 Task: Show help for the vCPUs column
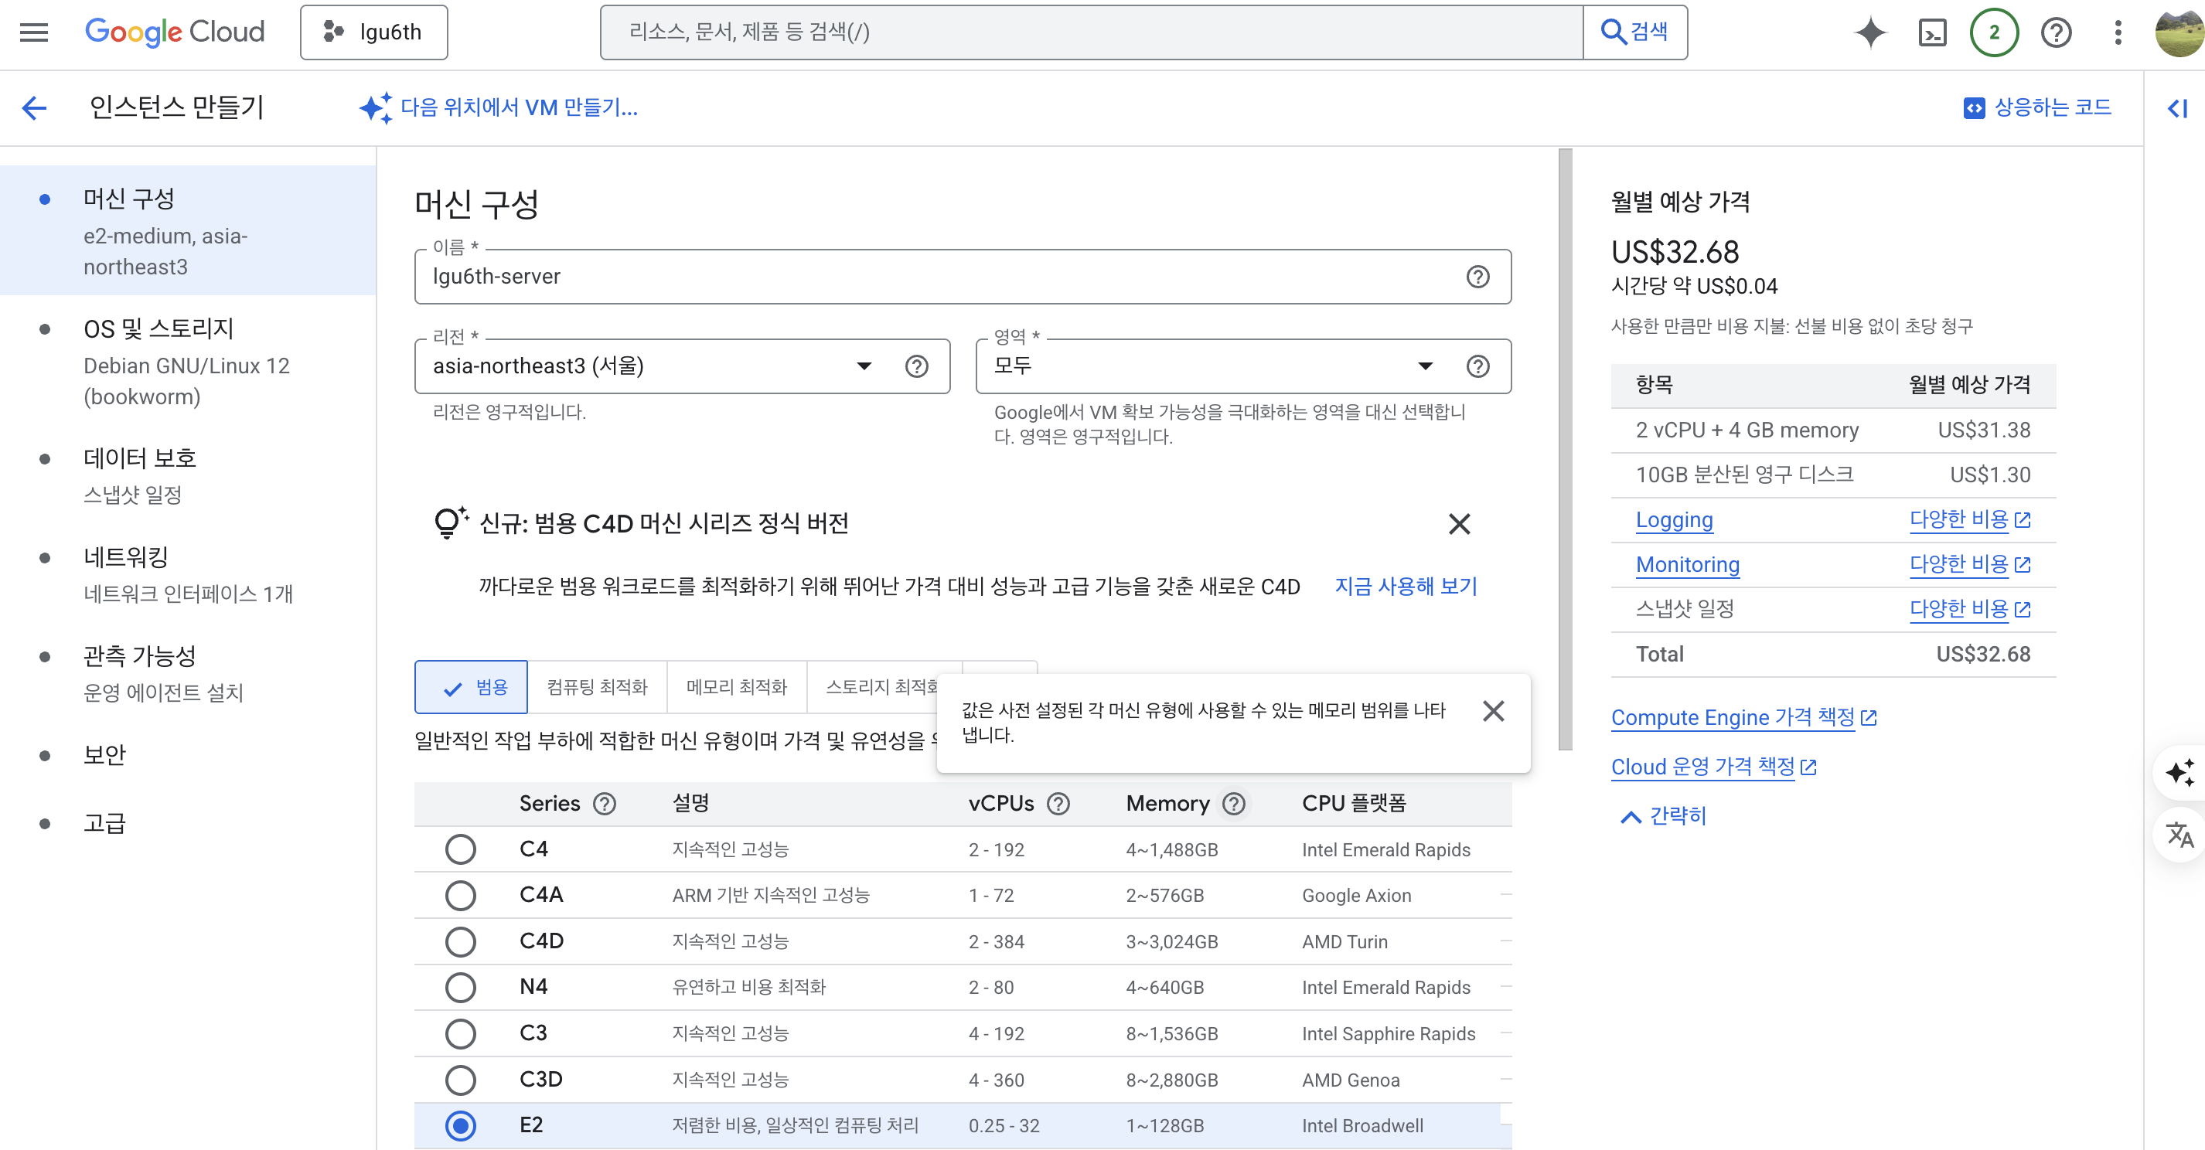[1059, 804]
